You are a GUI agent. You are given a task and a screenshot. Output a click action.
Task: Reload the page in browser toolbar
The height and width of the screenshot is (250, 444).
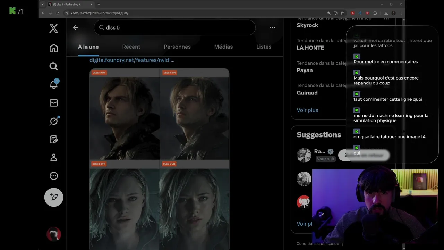[x=58, y=13]
